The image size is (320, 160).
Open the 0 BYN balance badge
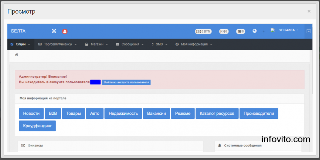203,31
